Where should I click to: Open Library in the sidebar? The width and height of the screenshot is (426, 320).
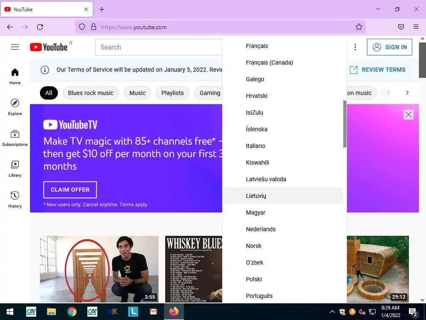click(15, 169)
